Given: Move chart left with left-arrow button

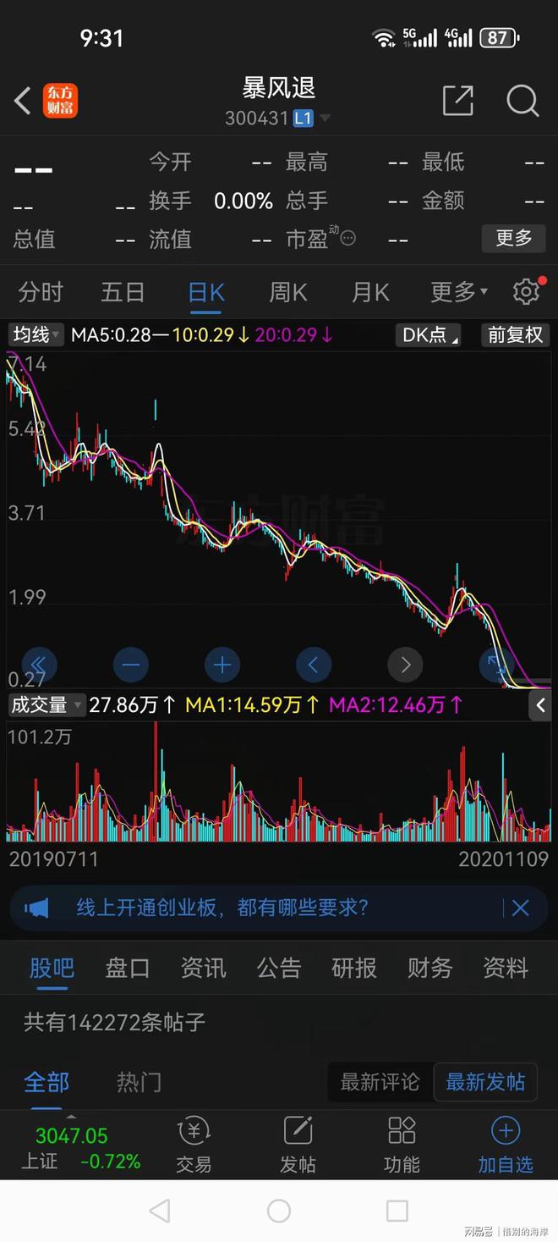Looking at the screenshot, I should [x=313, y=665].
